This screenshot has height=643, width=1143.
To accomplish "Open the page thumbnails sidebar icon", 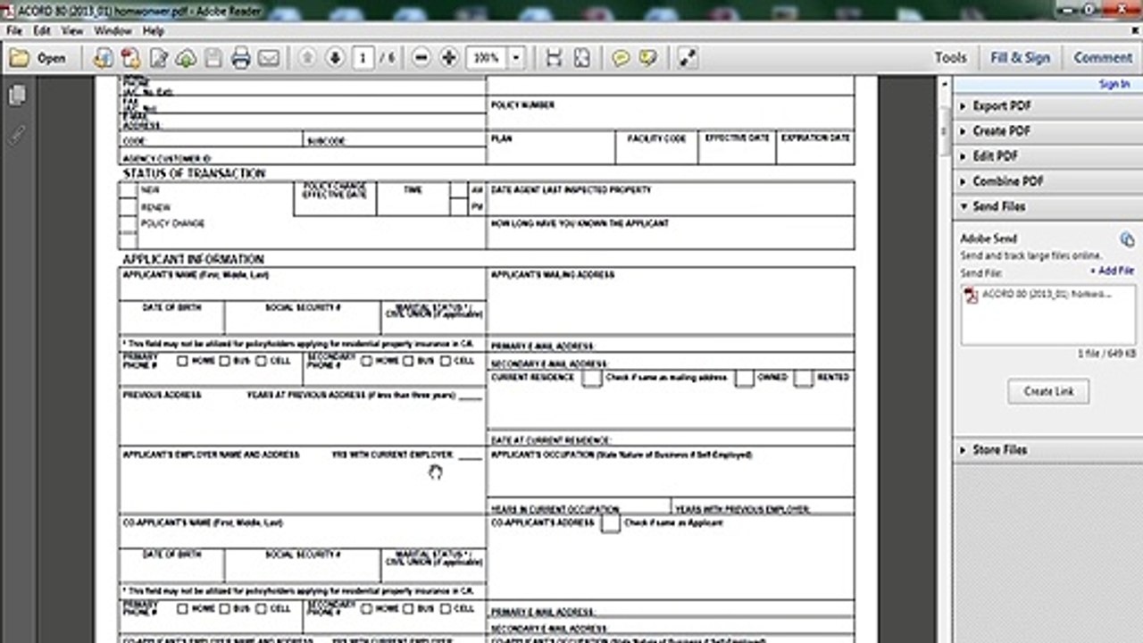I will click(17, 96).
